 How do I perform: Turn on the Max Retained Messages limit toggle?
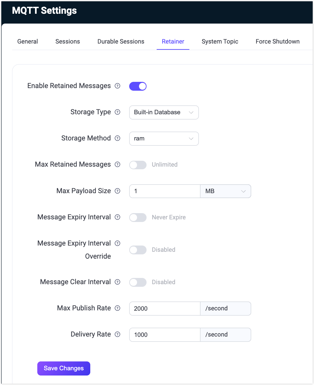138,165
